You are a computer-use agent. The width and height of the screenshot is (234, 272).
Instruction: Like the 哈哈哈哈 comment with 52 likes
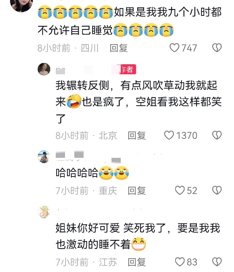click(180, 190)
